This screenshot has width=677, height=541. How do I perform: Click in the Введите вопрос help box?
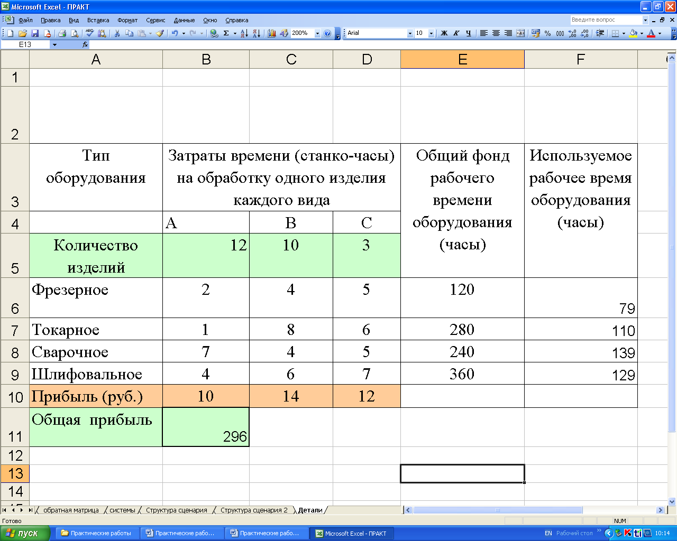[x=606, y=20]
